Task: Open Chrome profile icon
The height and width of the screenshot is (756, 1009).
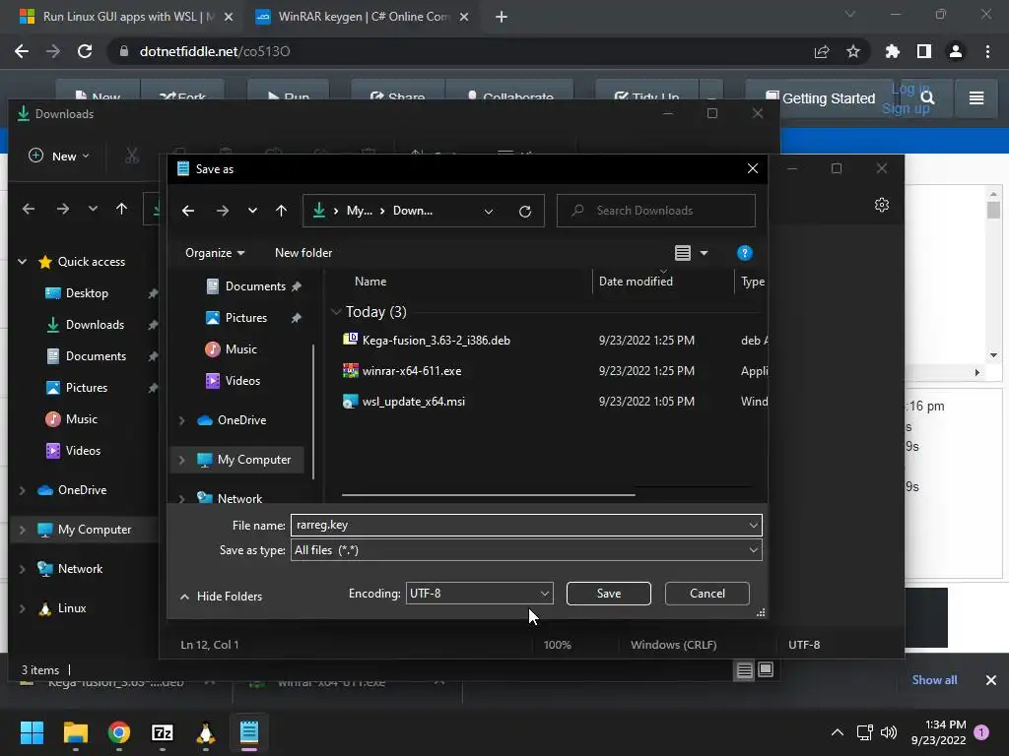Action: click(x=956, y=51)
